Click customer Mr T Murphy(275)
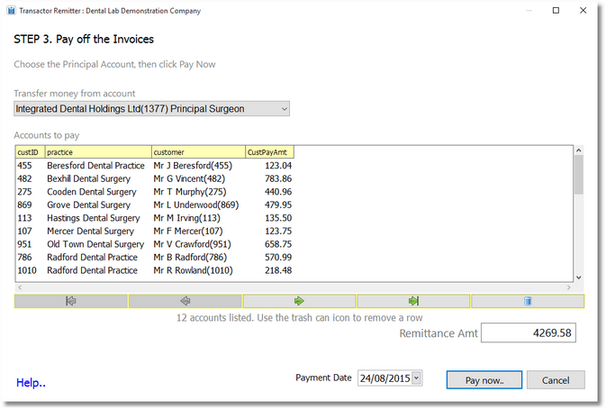The image size is (606, 410). (x=190, y=192)
